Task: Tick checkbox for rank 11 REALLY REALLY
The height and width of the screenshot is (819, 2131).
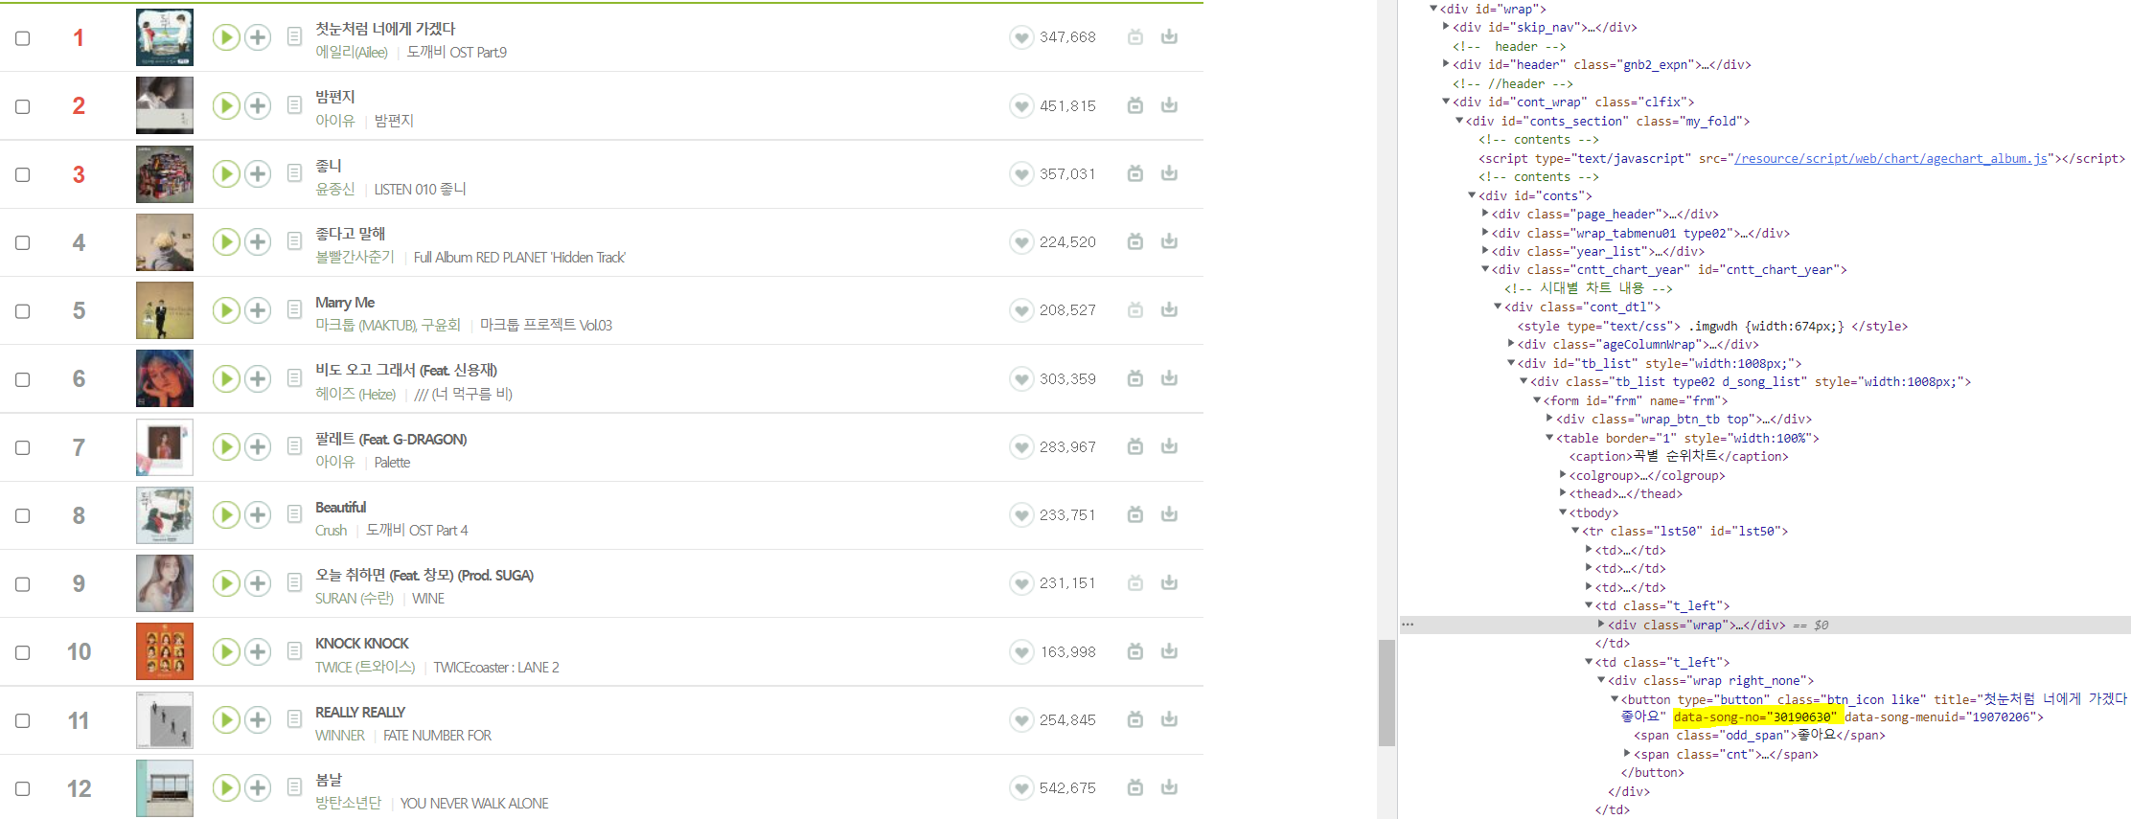Action: click(23, 720)
